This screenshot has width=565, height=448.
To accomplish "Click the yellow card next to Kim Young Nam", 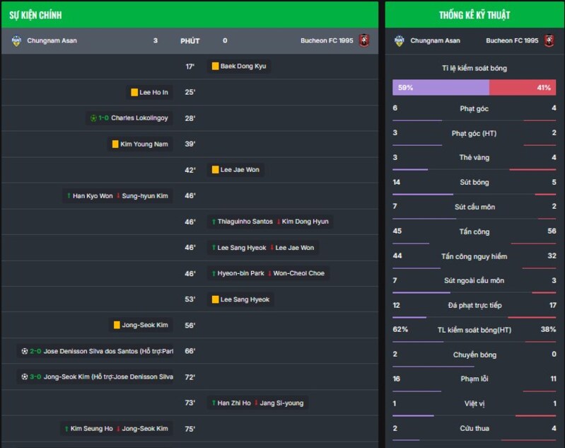I will 115,144.
